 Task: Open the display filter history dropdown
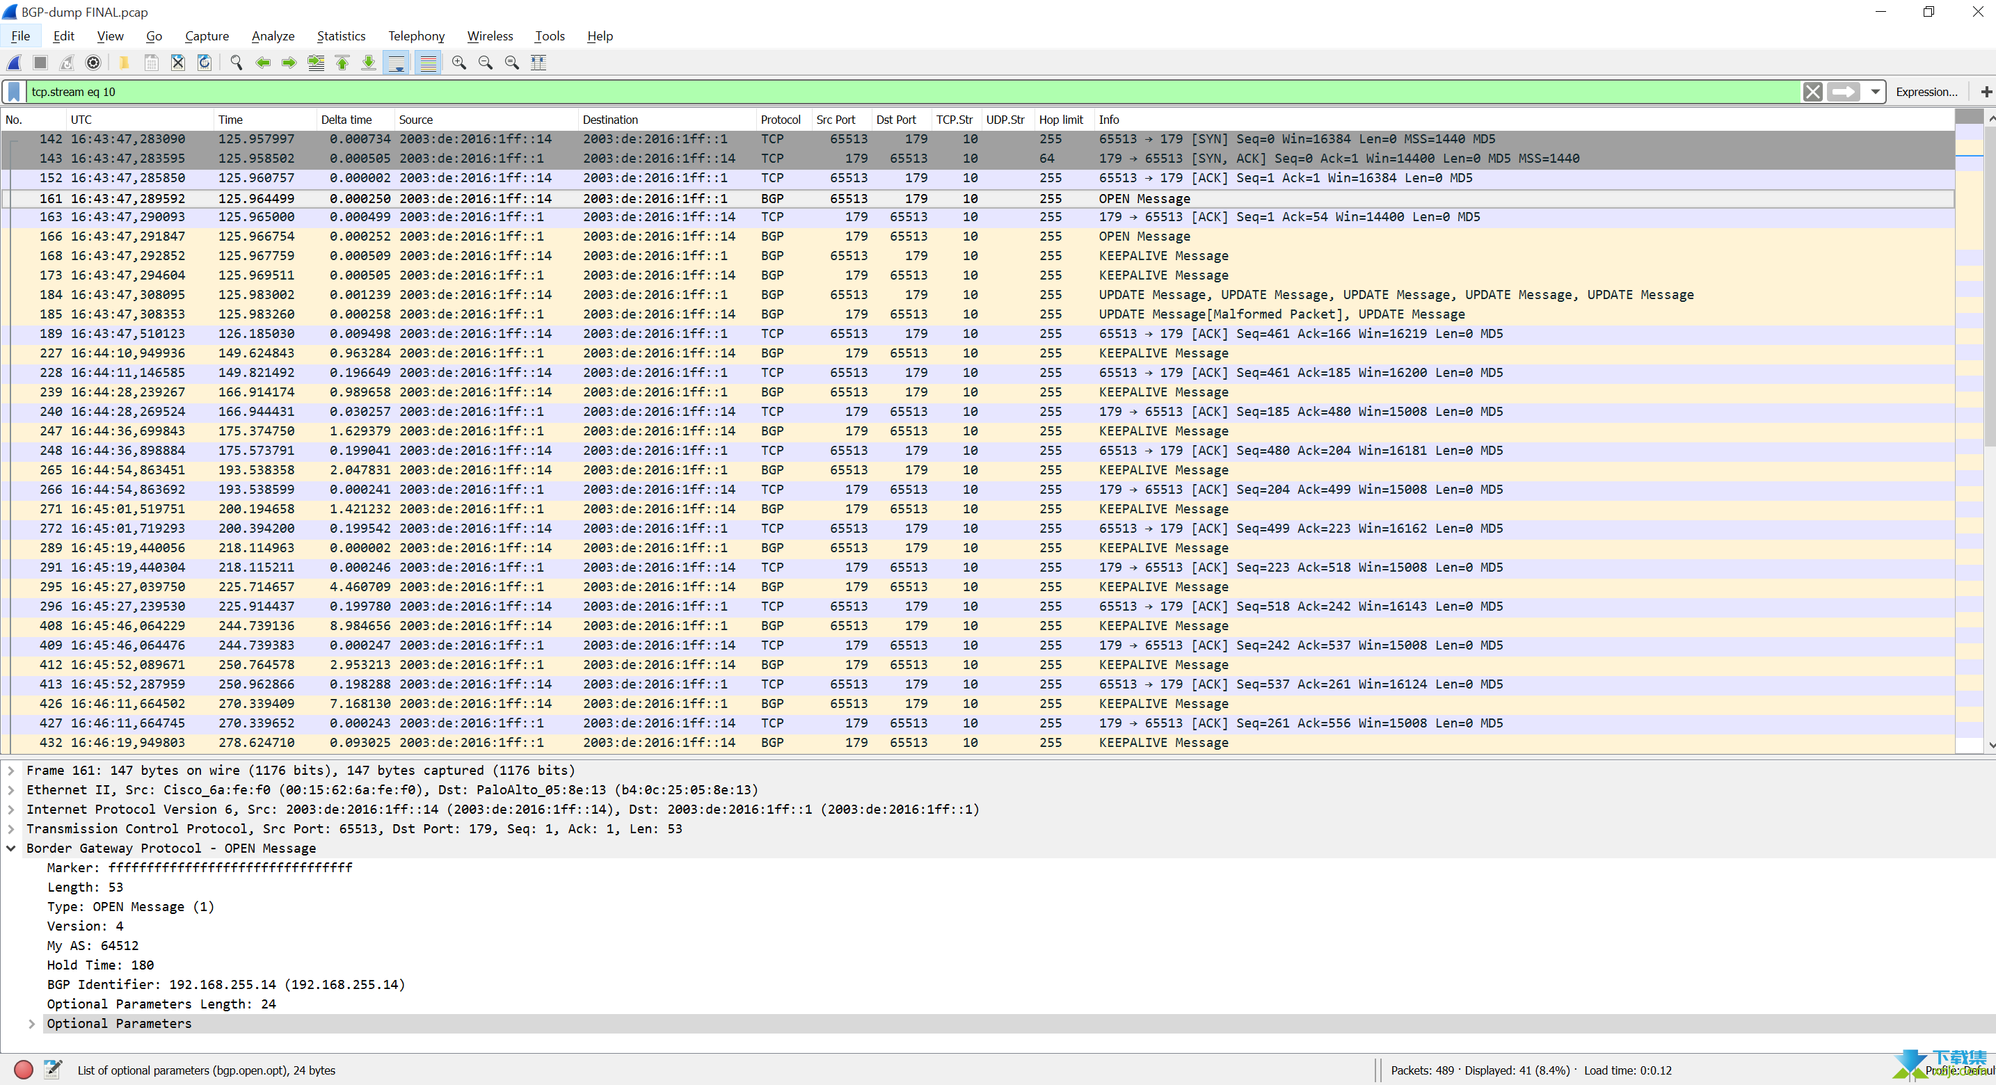click(1875, 91)
